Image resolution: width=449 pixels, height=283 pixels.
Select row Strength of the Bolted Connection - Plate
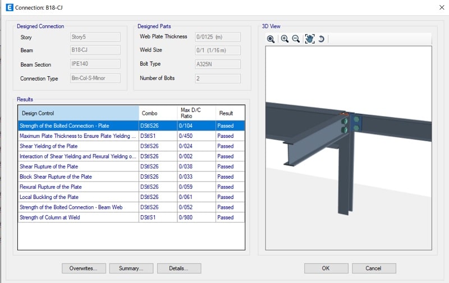[x=131, y=126]
